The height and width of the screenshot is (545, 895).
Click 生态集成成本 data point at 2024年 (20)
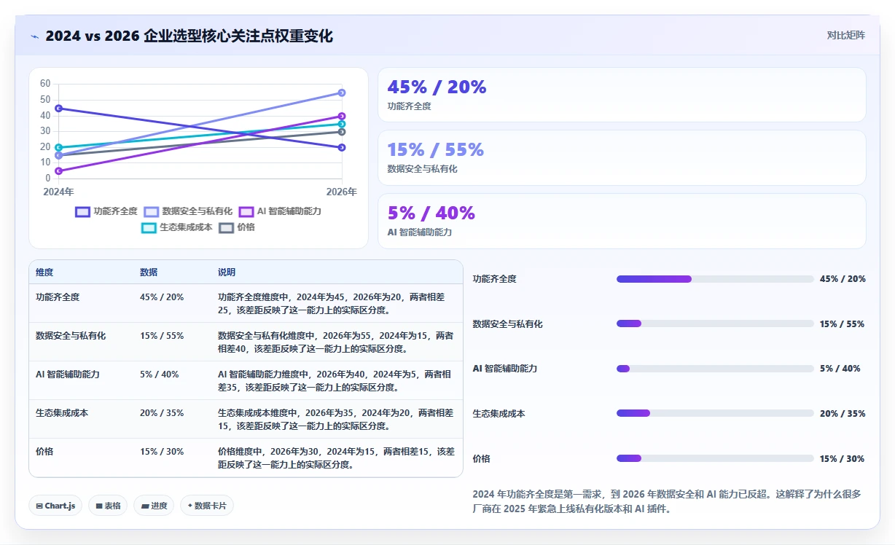click(58, 147)
